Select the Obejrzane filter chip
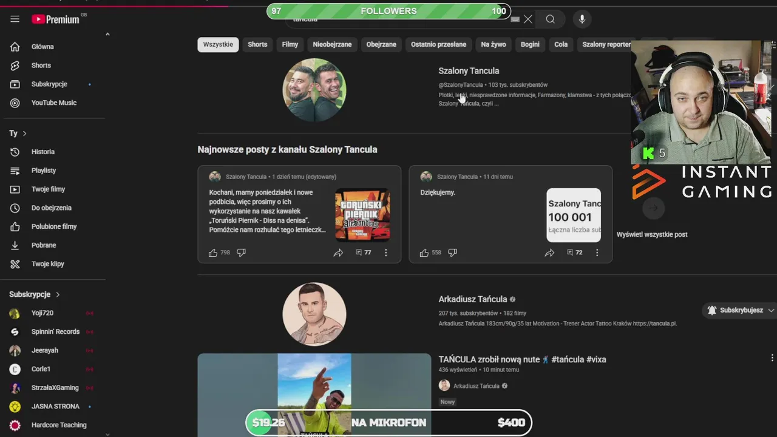This screenshot has width=777, height=437. point(381,44)
